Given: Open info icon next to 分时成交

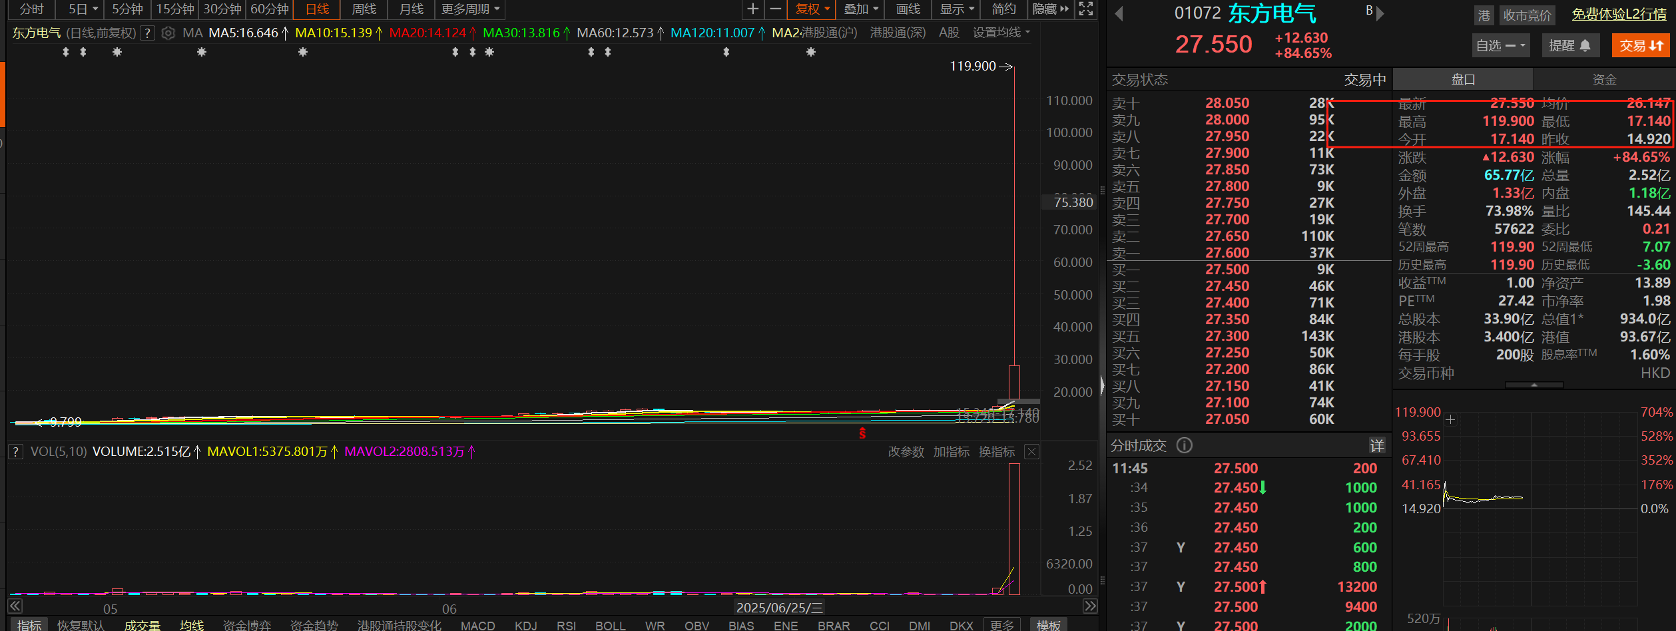Looking at the screenshot, I should (1184, 445).
